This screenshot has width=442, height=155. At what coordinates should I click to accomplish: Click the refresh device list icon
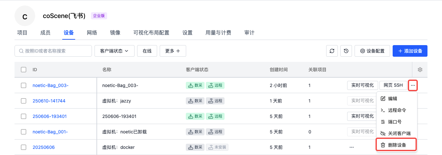pos(332,51)
